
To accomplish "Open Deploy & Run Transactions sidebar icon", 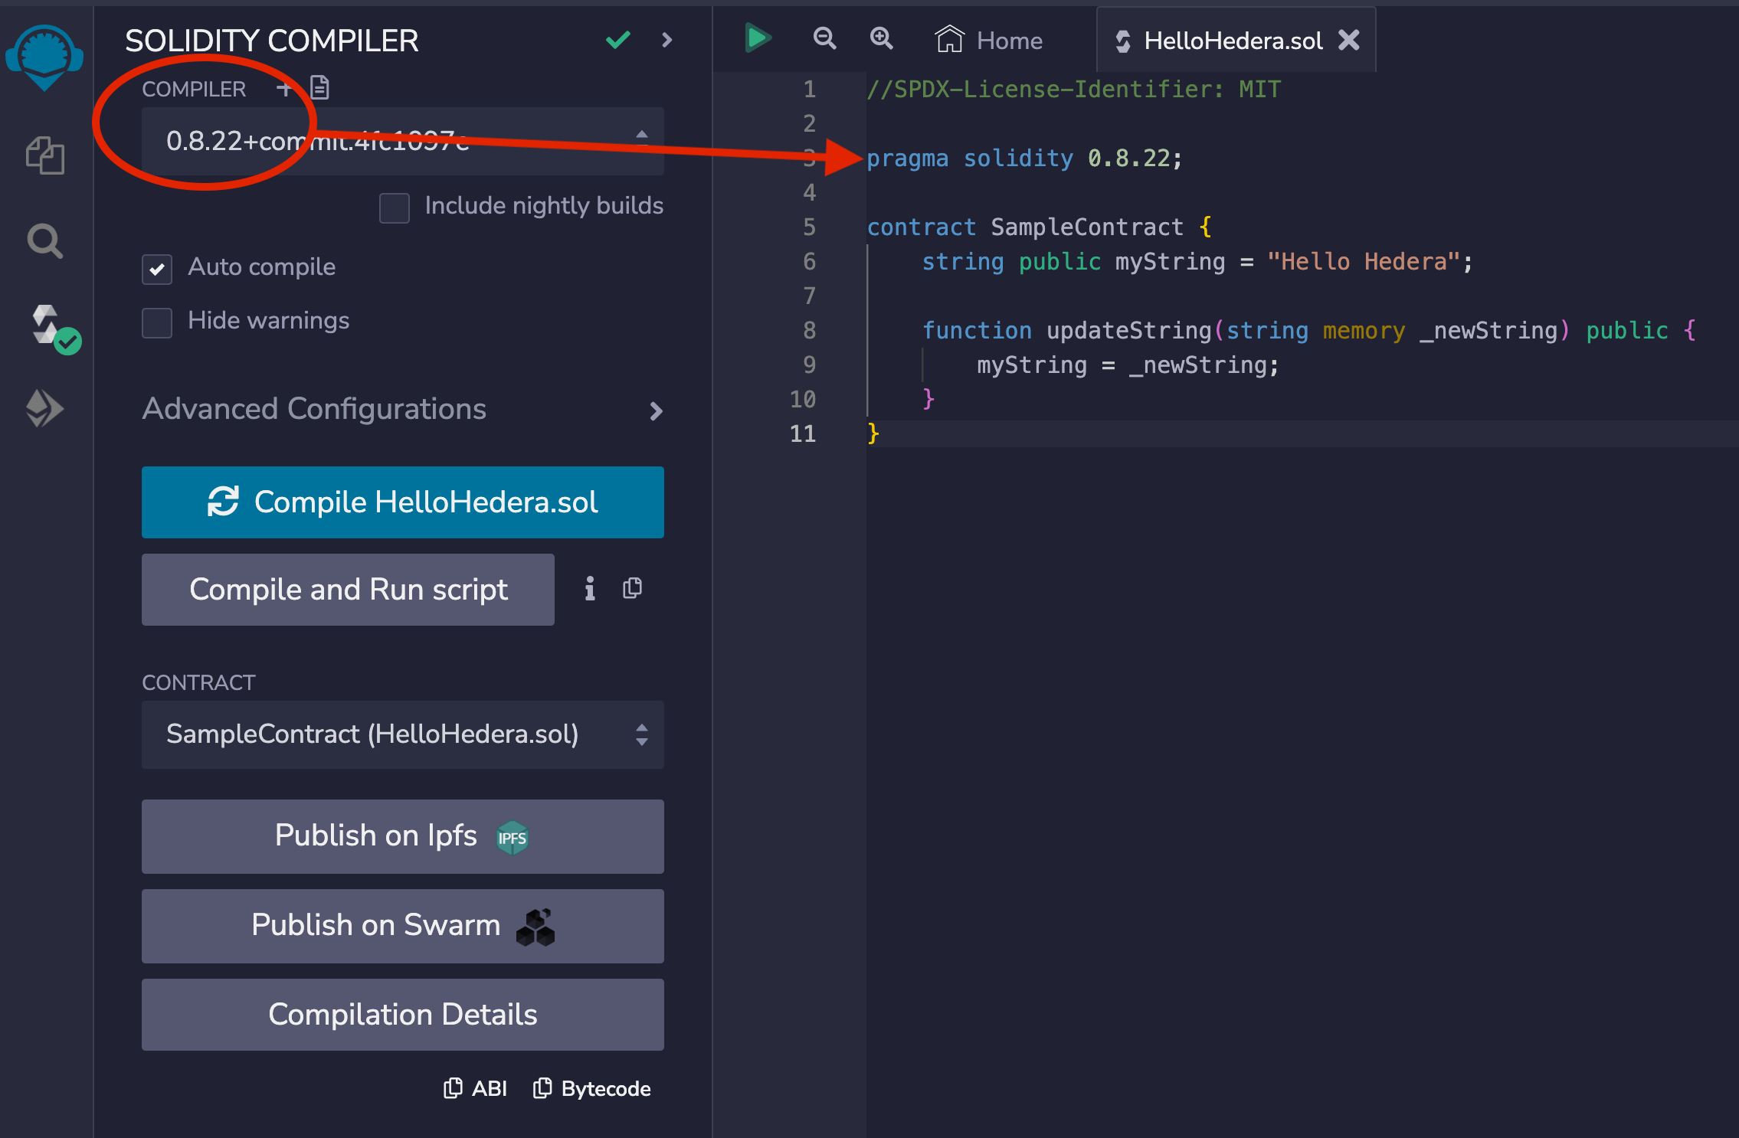I will click(x=44, y=408).
